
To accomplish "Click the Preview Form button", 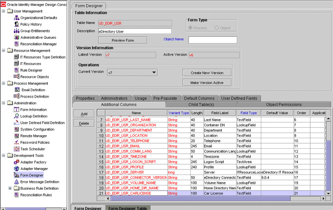I will tap(123, 40).
